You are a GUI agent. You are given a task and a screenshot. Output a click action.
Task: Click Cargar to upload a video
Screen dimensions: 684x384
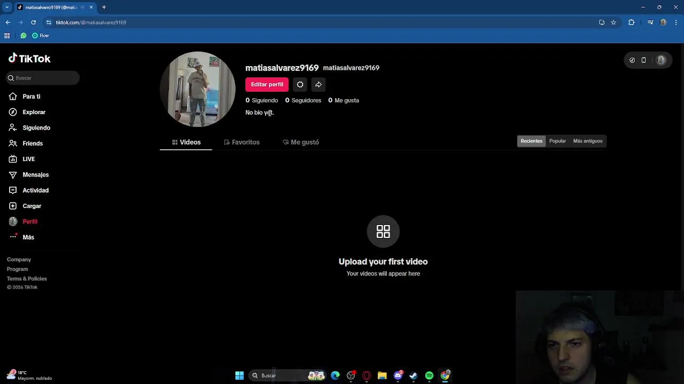click(25, 206)
